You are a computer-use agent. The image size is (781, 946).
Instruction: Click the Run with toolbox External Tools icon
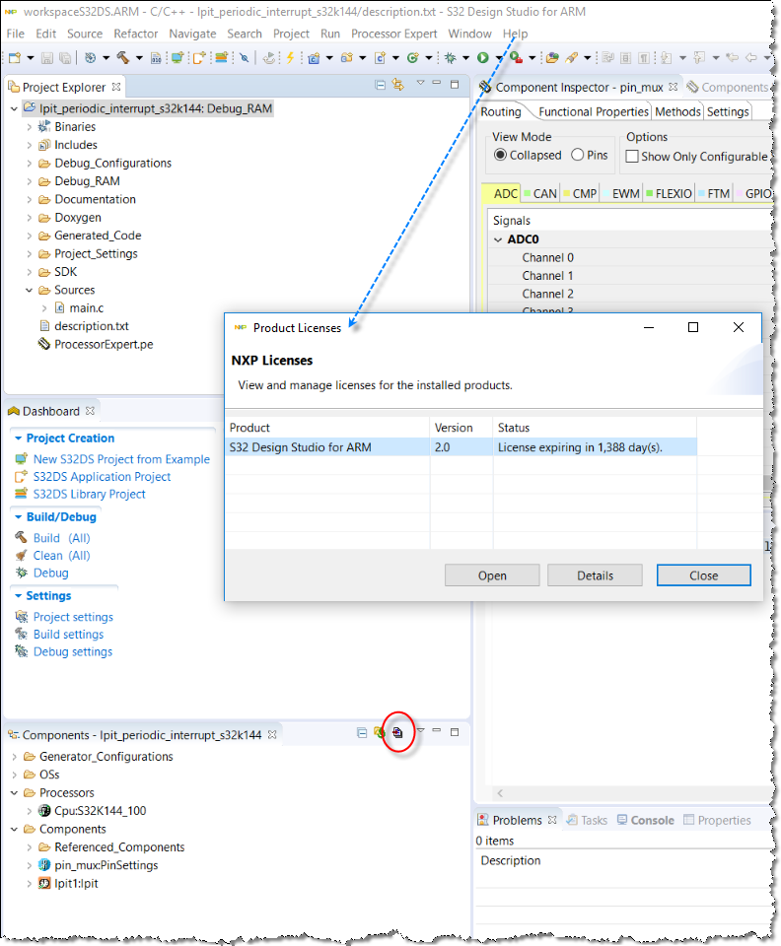[516, 58]
